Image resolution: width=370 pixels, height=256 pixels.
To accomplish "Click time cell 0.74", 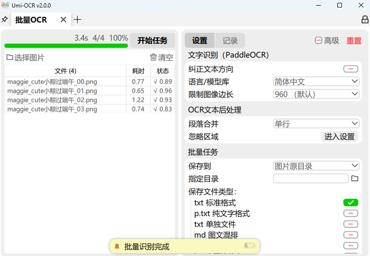I will [x=138, y=109].
